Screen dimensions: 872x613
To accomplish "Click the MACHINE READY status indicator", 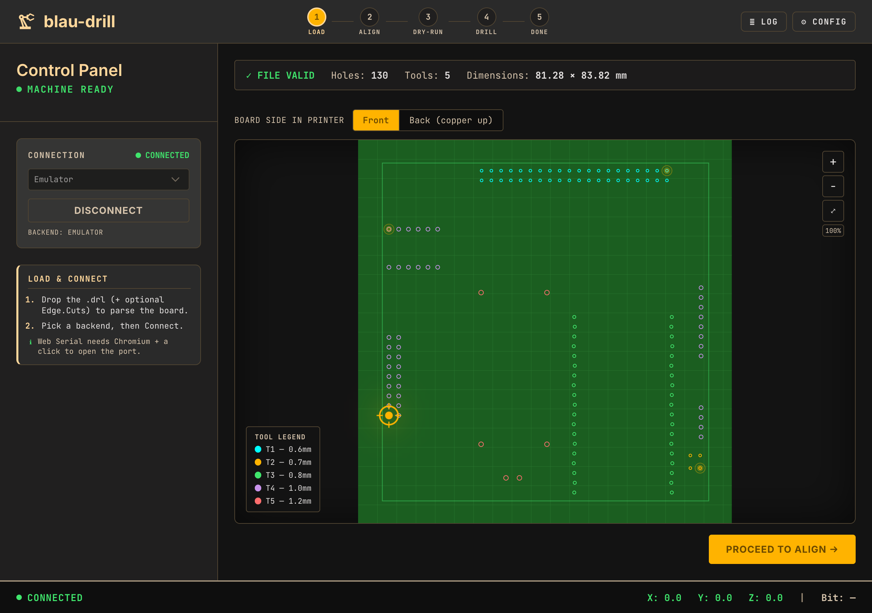I will point(65,89).
